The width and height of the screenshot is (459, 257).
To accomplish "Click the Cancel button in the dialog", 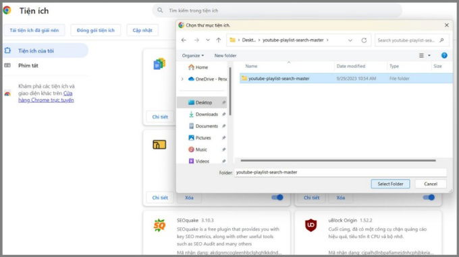I will click(x=431, y=184).
